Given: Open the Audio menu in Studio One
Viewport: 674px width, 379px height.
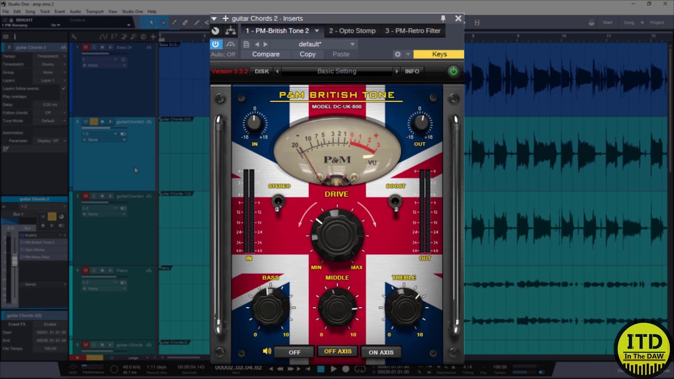Looking at the screenshot, I should [x=75, y=12].
